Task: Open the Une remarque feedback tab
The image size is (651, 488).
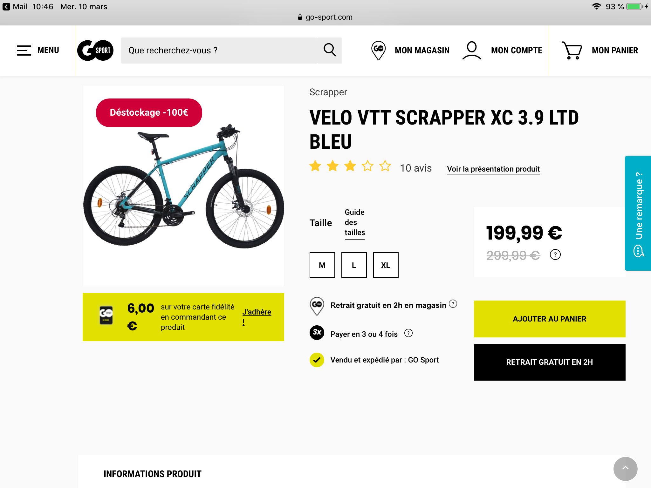Action: click(638, 213)
